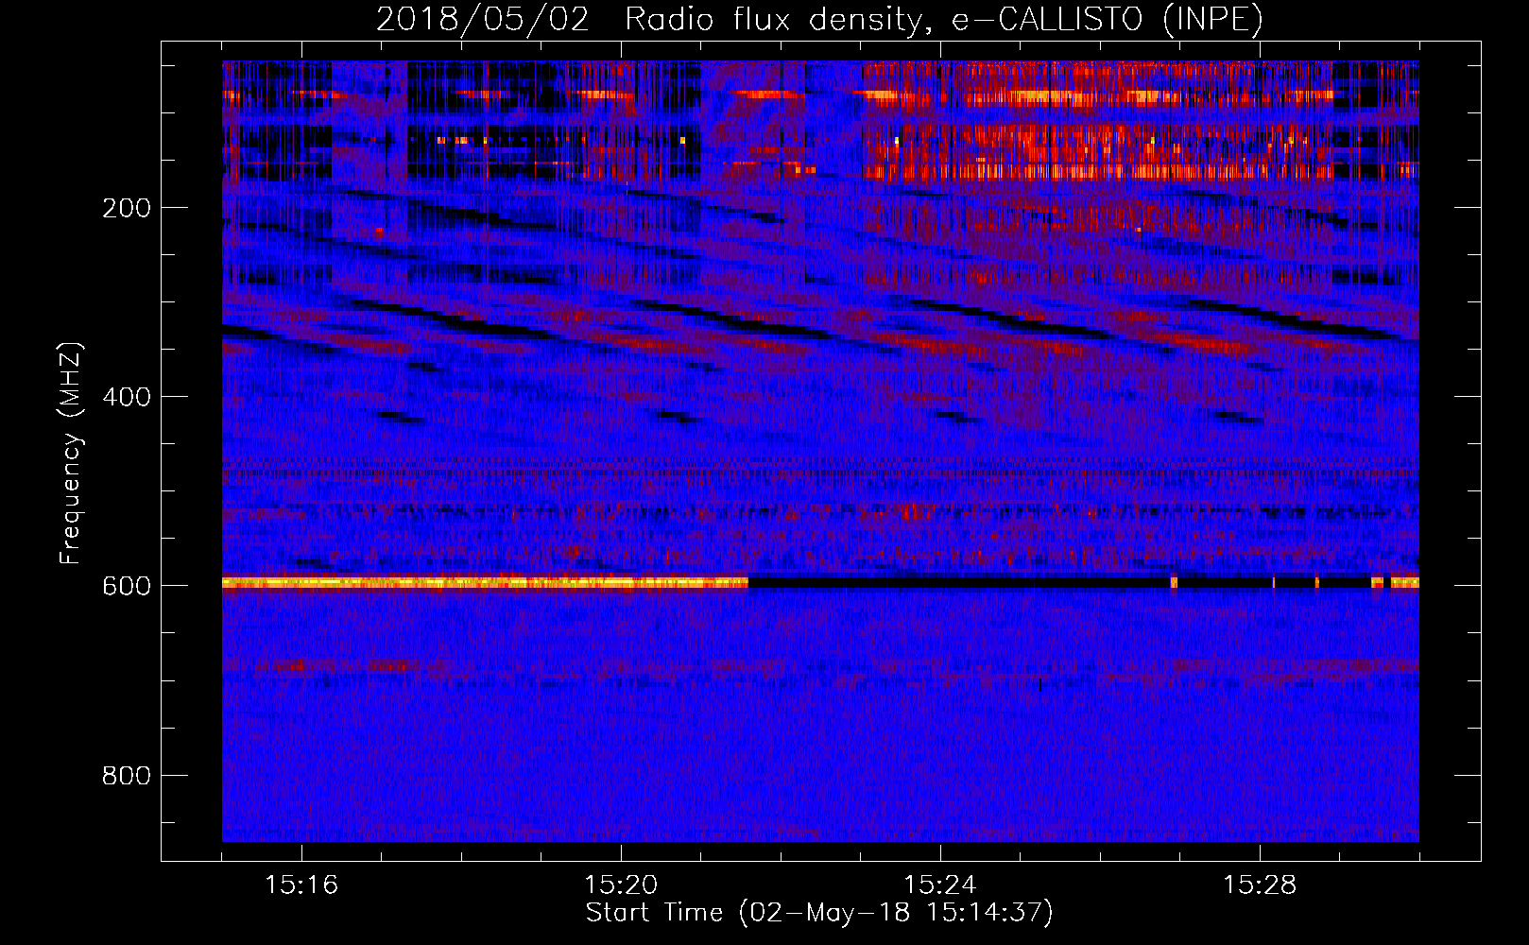The height and width of the screenshot is (945, 1529).
Task: Click the 15:20 time tick label
Action: [621, 885]
